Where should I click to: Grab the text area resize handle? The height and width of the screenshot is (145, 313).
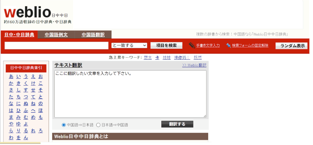(205, 116)
